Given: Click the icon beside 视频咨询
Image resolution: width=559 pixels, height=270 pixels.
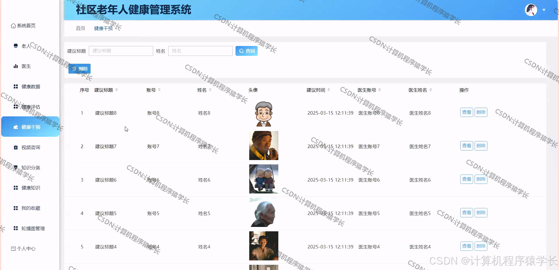Looking at the screenshot, I should pyautogui.click(x=16, y=148).
